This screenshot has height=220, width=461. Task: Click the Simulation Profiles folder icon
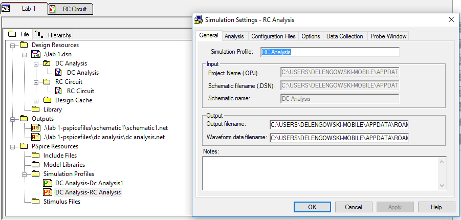click(x=35, y=174)
